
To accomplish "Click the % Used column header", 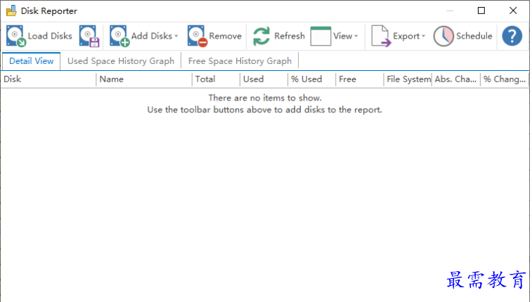I will pyautogui.click(x=312, y=79).
